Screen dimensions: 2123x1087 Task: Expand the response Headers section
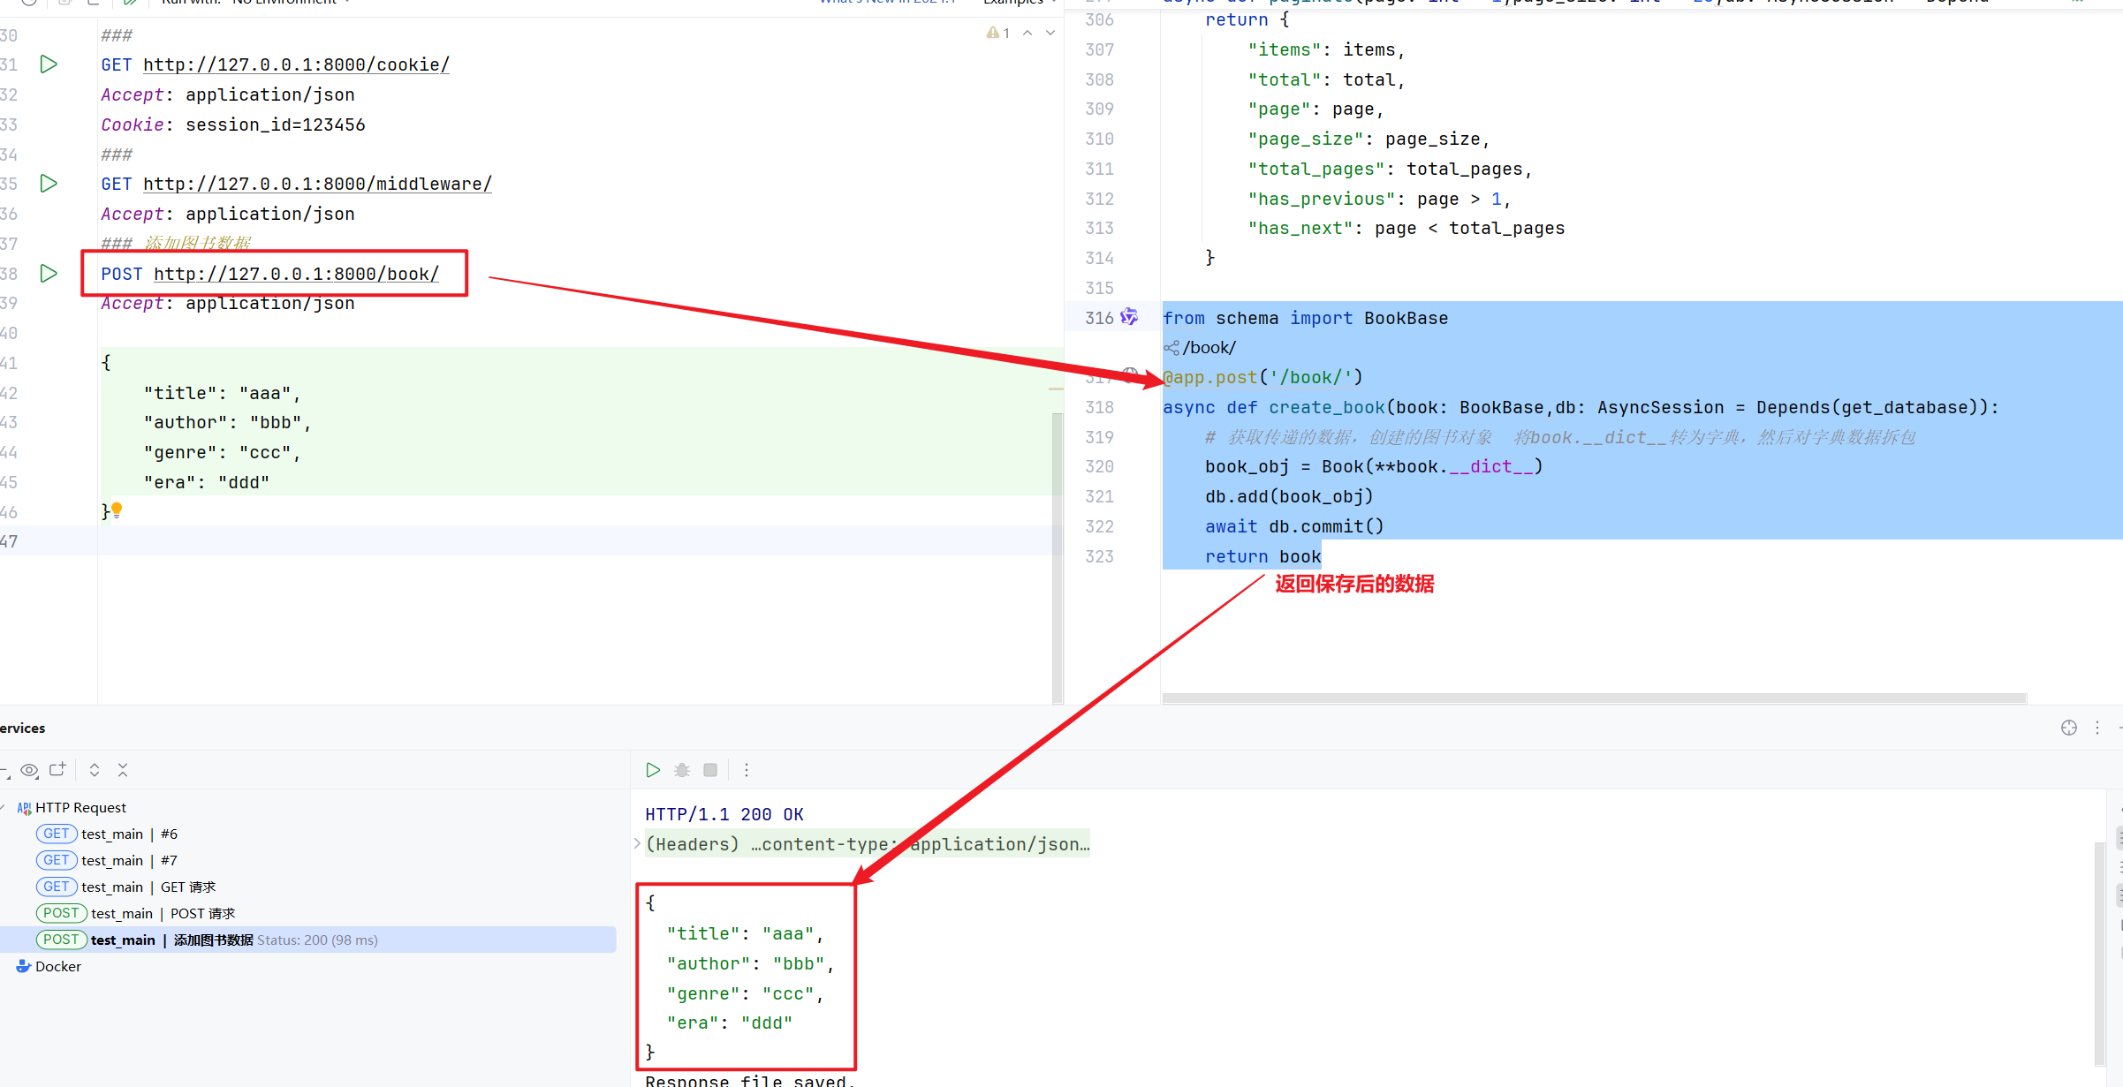pos(637,844)
